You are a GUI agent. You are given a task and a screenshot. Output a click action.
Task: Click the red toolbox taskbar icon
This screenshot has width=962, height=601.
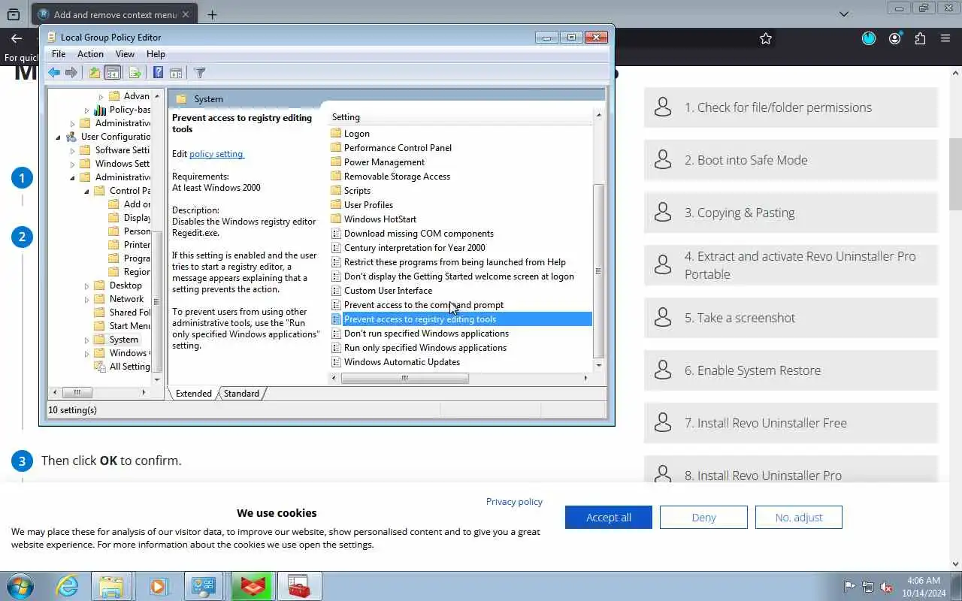(299, 586)
